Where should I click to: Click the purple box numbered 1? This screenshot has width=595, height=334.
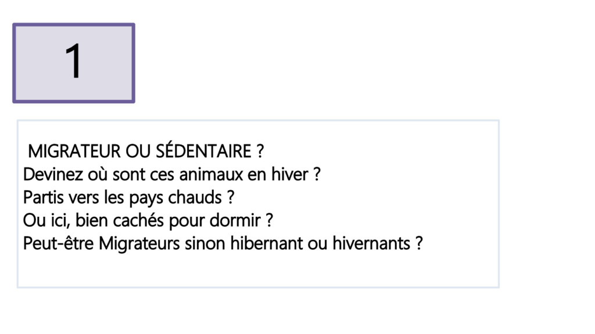click(x=74, y=63)
